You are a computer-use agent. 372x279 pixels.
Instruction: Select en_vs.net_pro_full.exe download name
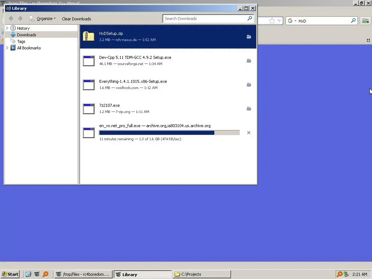coord(120,126)
